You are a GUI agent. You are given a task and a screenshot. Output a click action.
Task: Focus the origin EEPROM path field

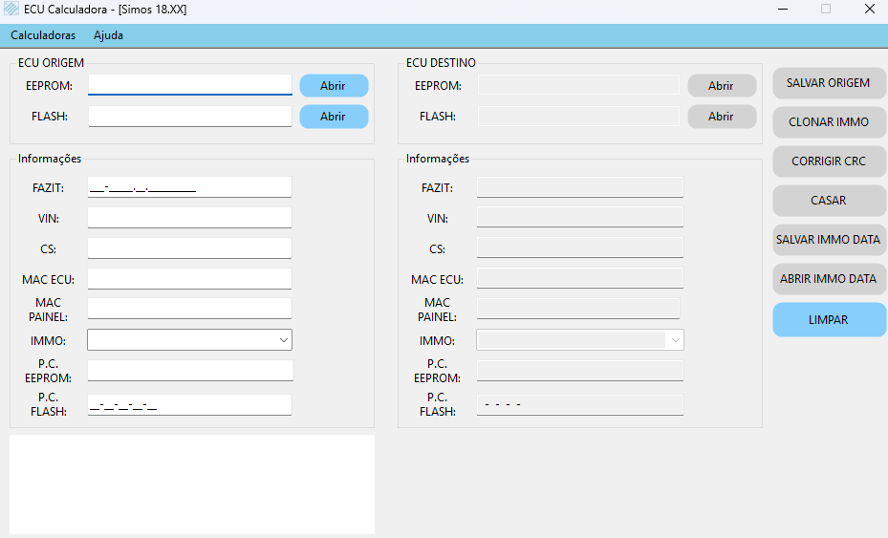[189, 85]
